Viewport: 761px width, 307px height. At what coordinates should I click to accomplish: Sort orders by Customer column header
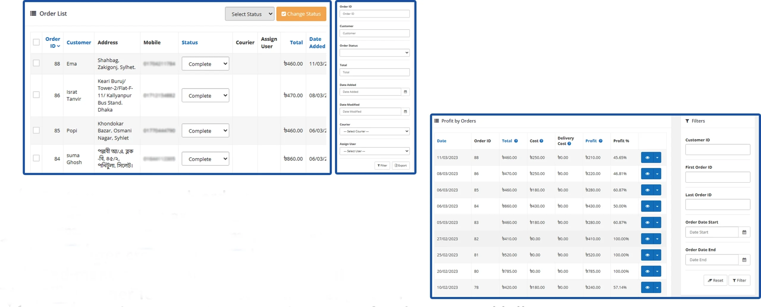coord(78,42)
